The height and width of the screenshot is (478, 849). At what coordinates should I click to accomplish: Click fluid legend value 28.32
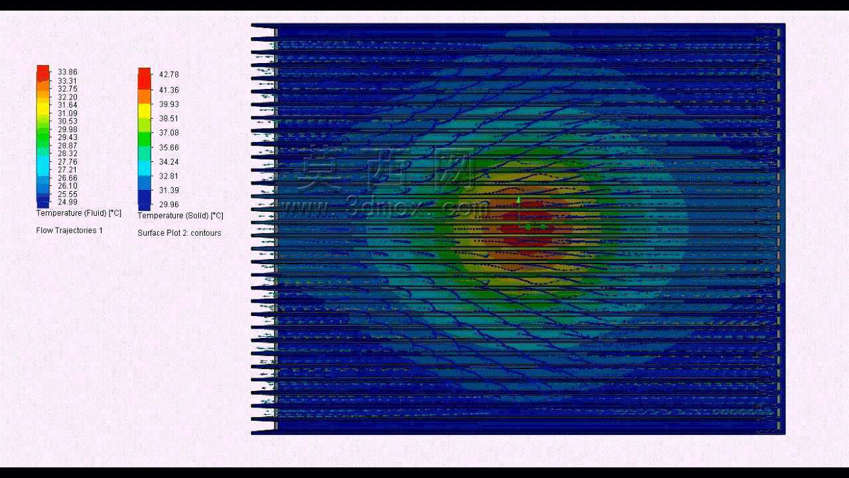tap(68, 153)
